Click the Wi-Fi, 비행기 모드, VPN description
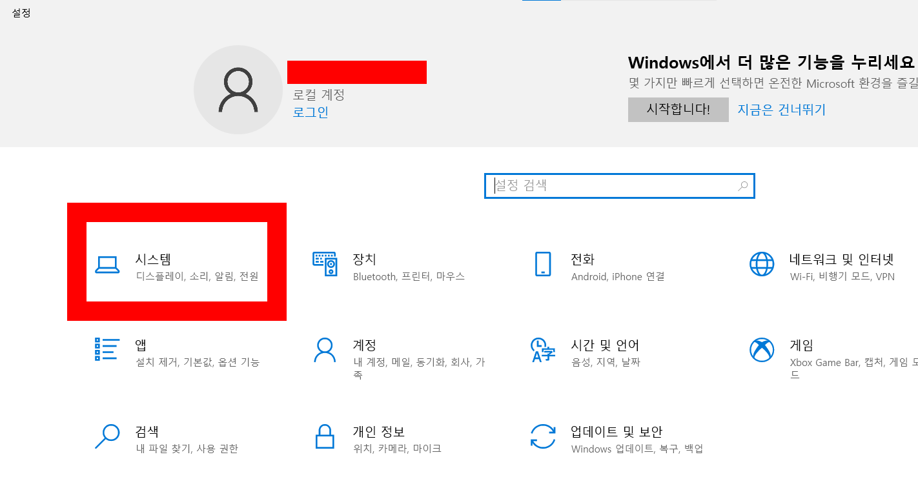The height and width of the screenshot is (479, 918). (x=842, y=276)
